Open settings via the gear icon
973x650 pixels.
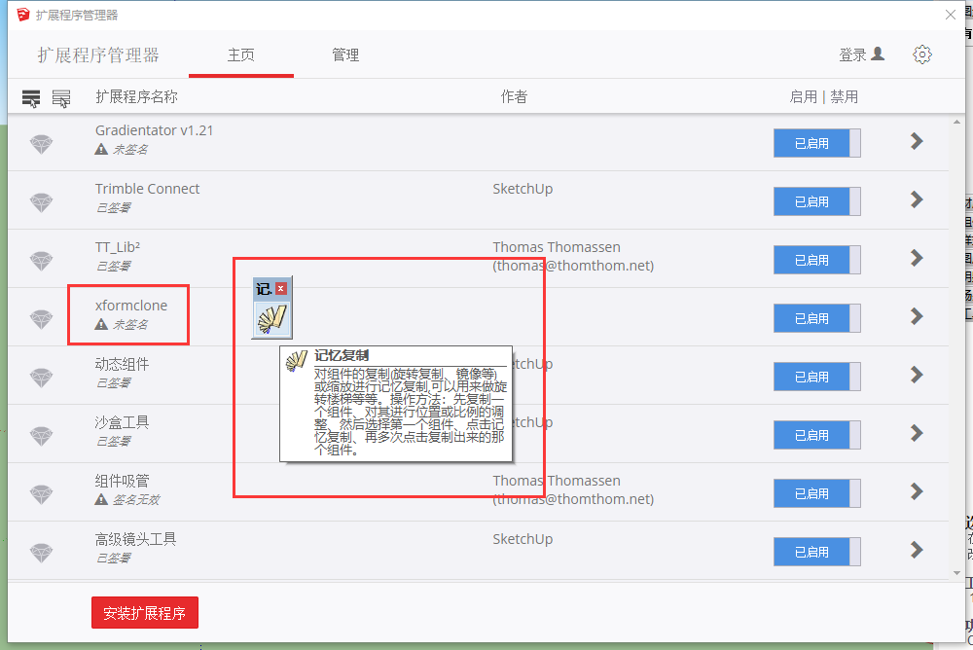(x=922, y=54)
